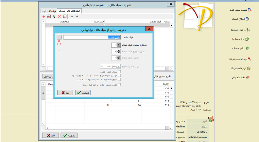This screenshot has height=142, width=259.
Task: Check تاریخ به صورت میلادی ذخیره شده
Action: [x=120, y=79]
